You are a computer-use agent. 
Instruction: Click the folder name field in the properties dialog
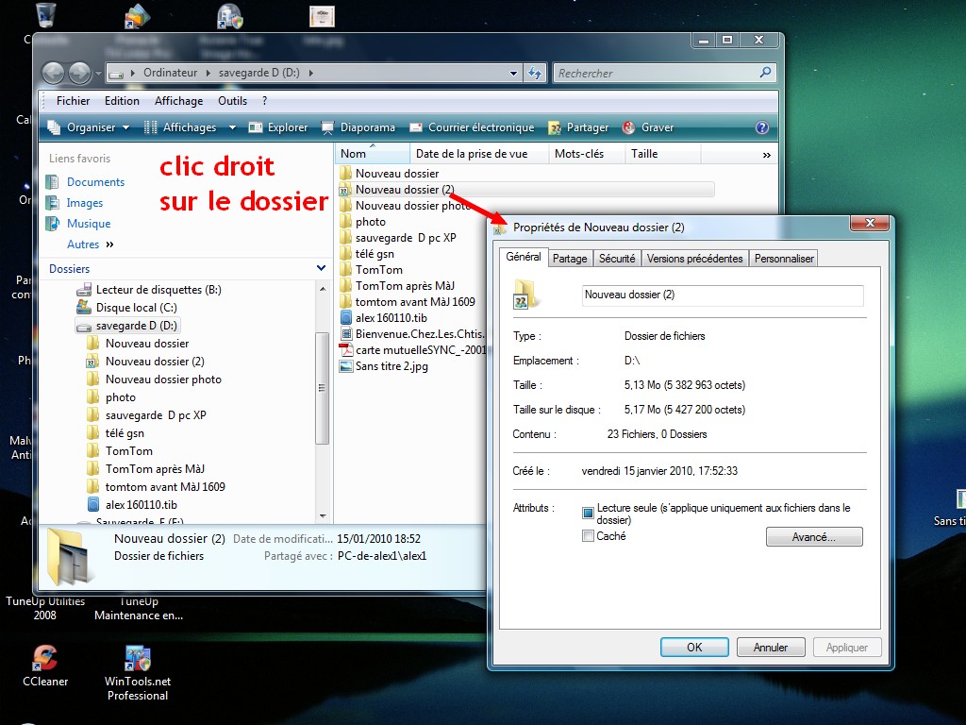723,295
